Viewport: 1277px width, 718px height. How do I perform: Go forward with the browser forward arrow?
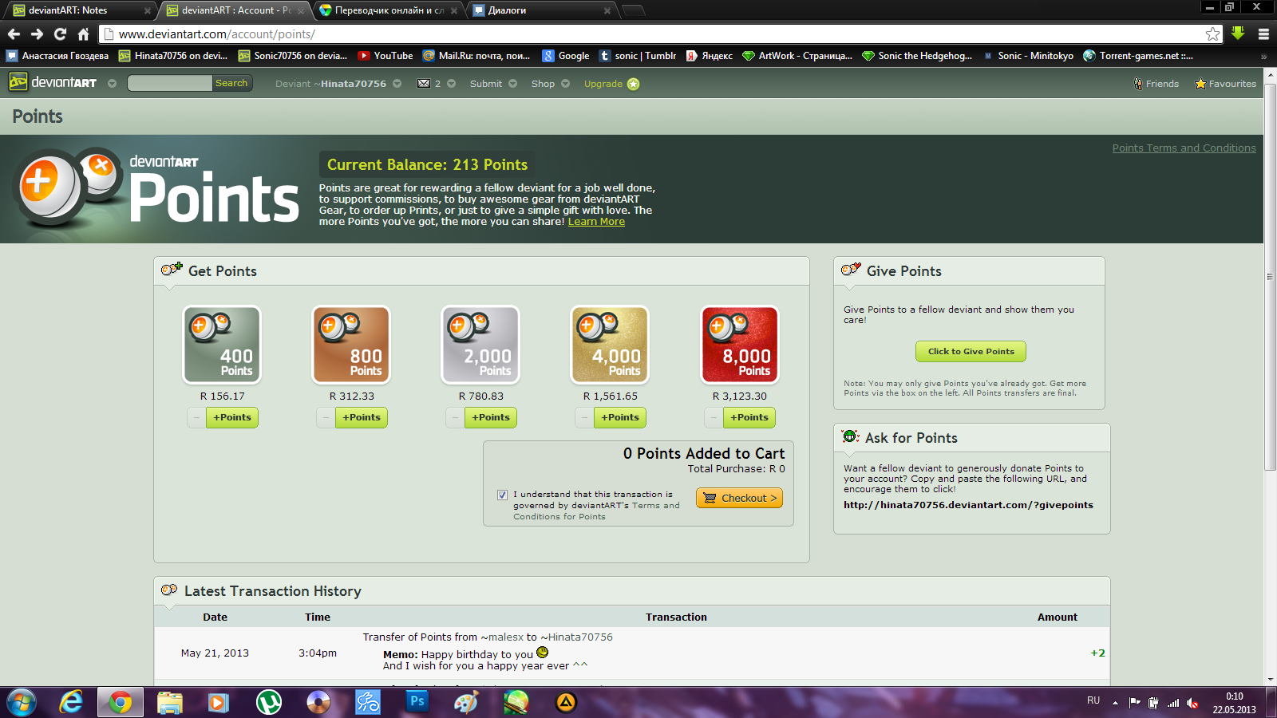point(37,34)
